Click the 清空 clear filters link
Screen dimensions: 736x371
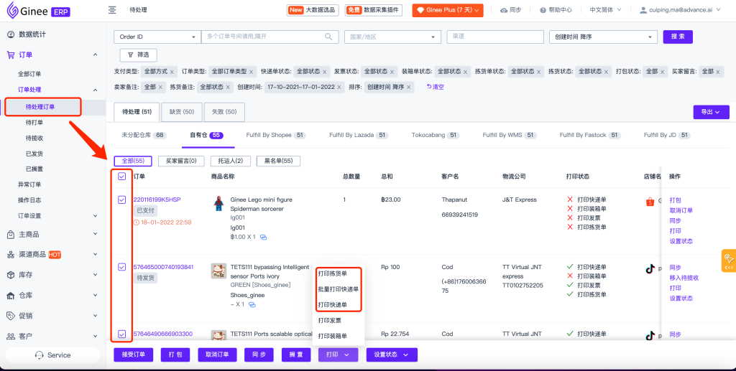pos(435,87)
